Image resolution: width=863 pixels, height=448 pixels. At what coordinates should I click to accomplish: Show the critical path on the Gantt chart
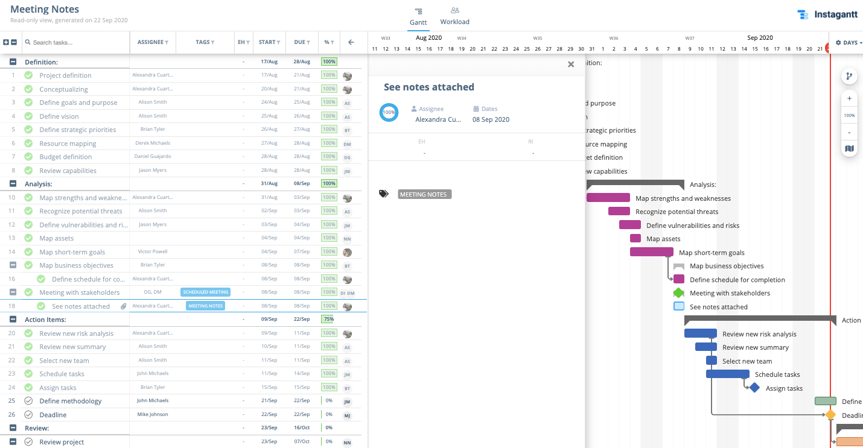849,76
